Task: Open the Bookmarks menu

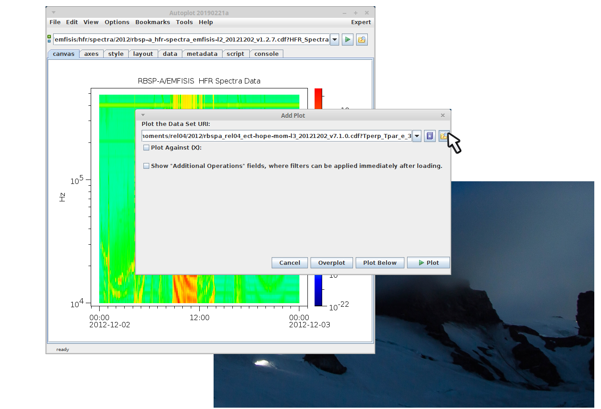Action: pyautogui.click(x=152, y=22)
